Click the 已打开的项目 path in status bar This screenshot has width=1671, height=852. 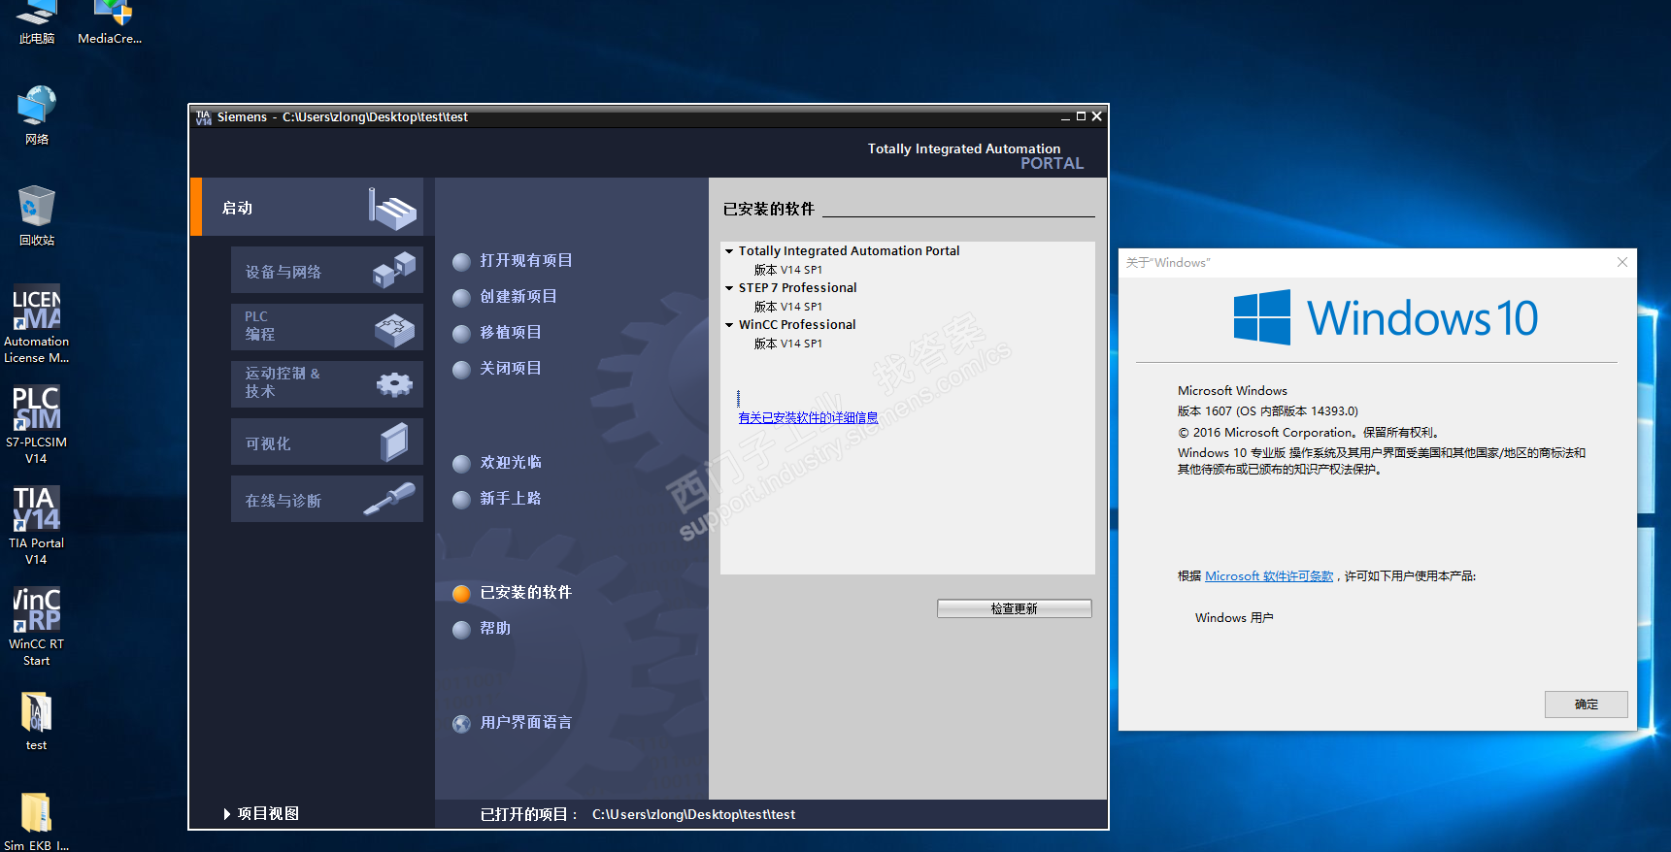click(x=693, y=815)
